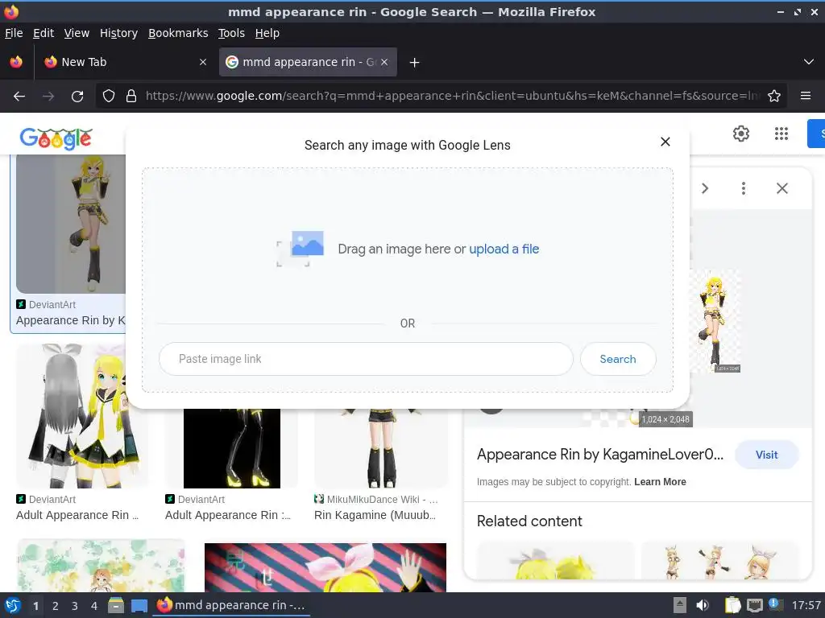
Task: Click the Visit button
Action: click(x=767, y=455)
